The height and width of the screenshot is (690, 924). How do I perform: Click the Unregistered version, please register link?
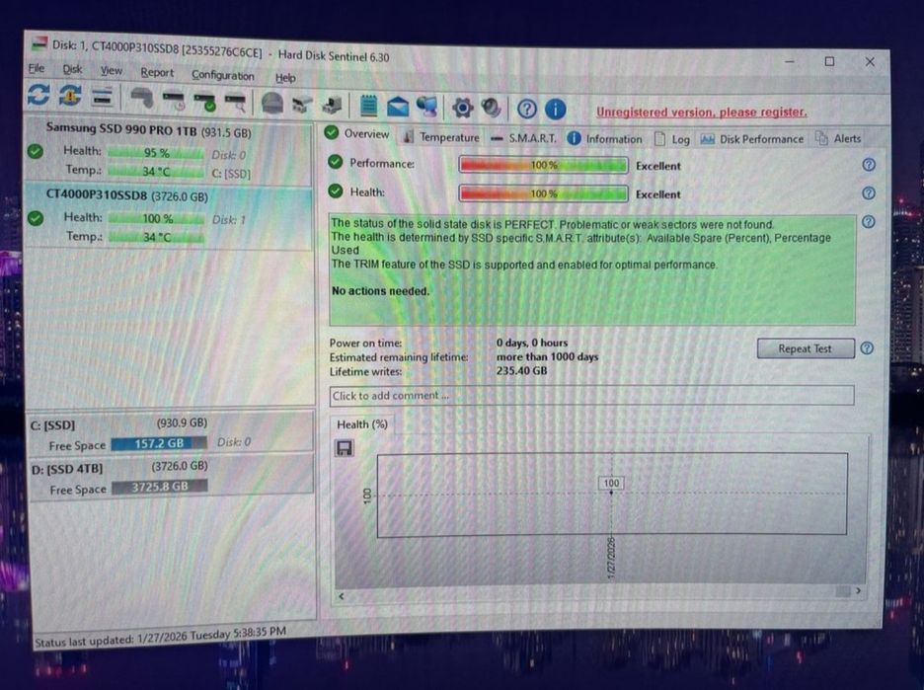click(701, 112)
